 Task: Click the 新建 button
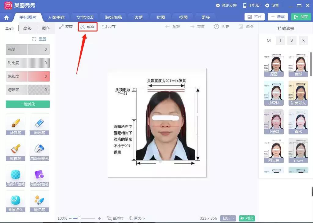278,17
